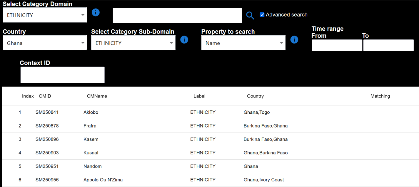The height and width of the screenshot is (187, 419).
Task: Click the Country column header
Action: (255, 96)
